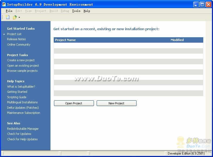Open the Release Notes link
213x157 pixels.
click(x=16, y=39)
